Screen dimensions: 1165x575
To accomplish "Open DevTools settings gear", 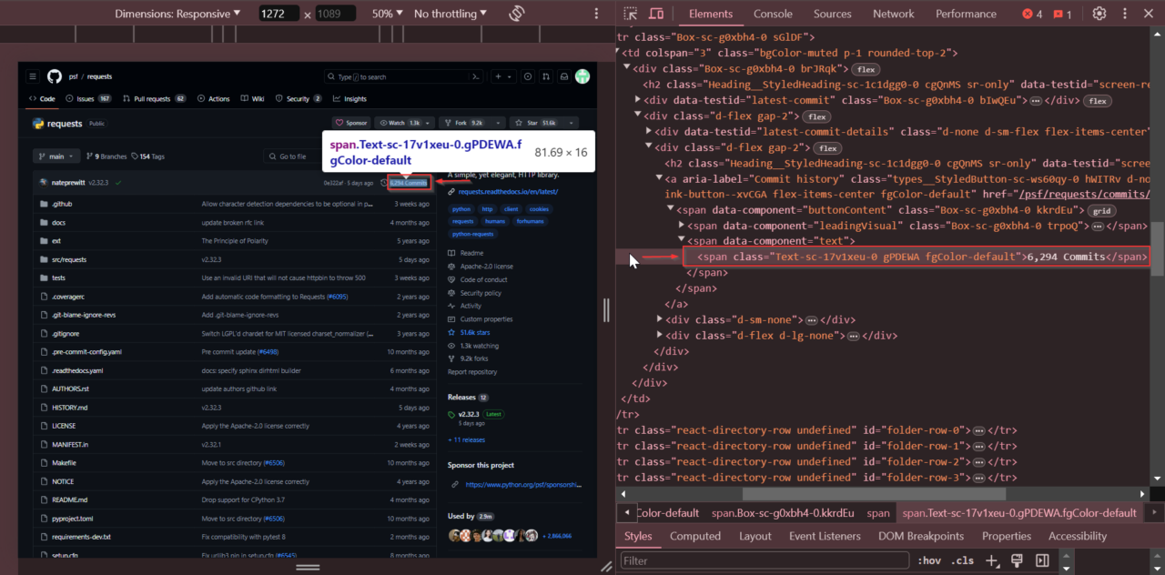I will [1099, 14].
